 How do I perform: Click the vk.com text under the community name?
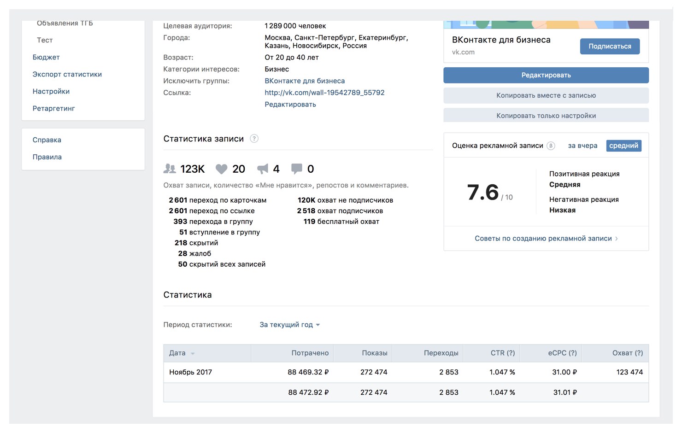click(463, 52)
